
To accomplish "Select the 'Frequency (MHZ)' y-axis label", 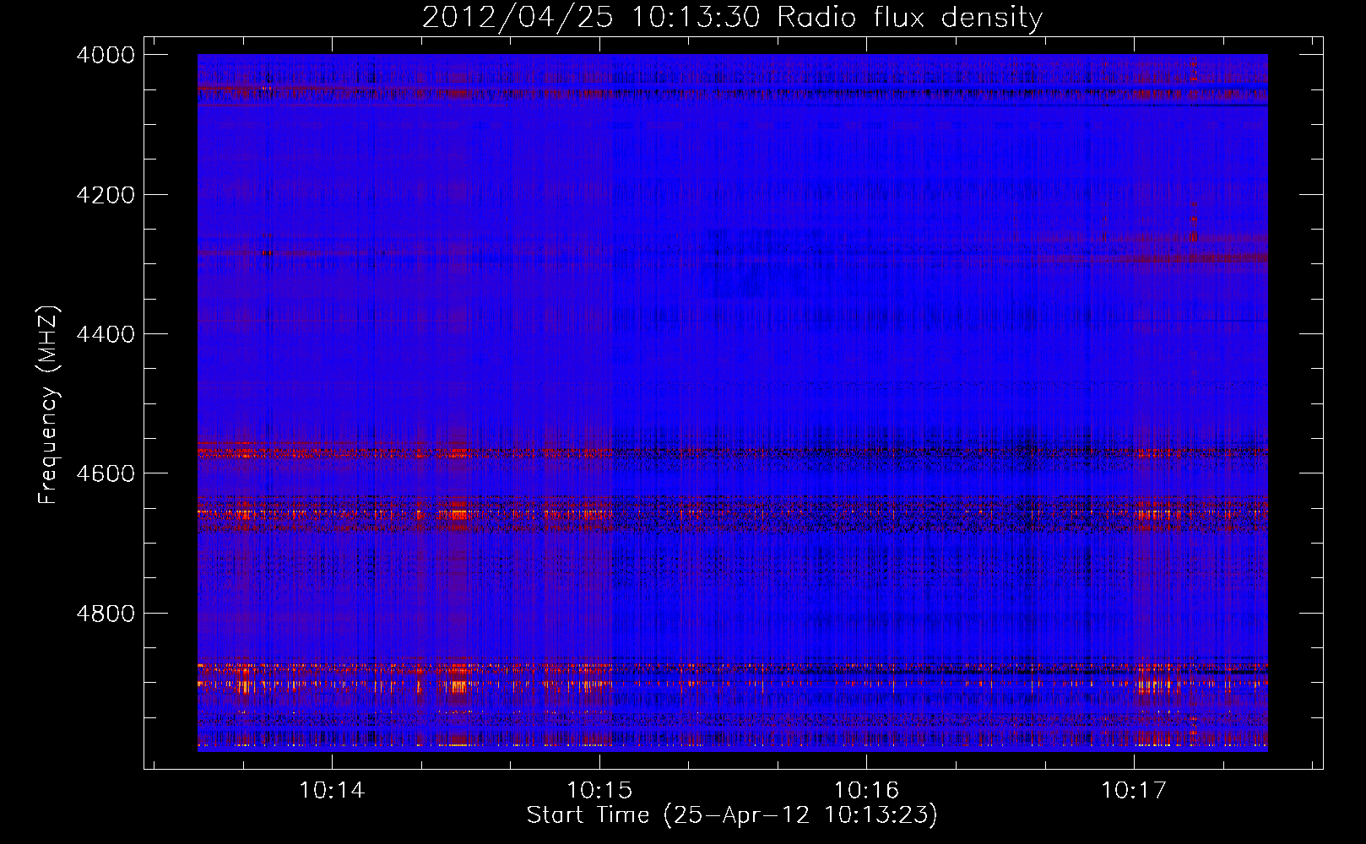I will 49,405.
